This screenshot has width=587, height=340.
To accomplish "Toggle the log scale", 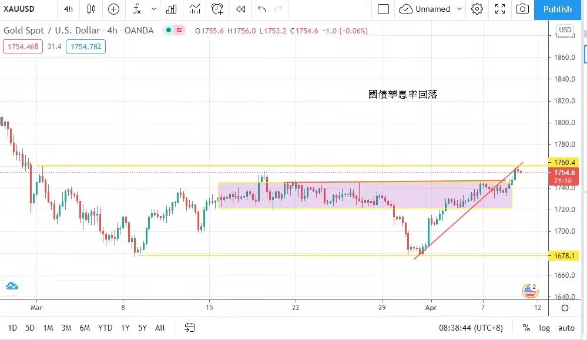I will pyautogui.click(x=545, y=328).
